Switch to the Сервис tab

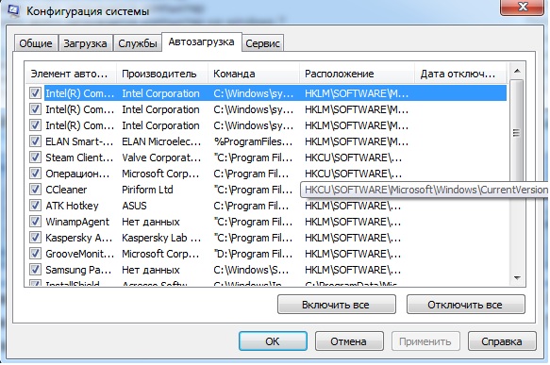click(262, 43)
